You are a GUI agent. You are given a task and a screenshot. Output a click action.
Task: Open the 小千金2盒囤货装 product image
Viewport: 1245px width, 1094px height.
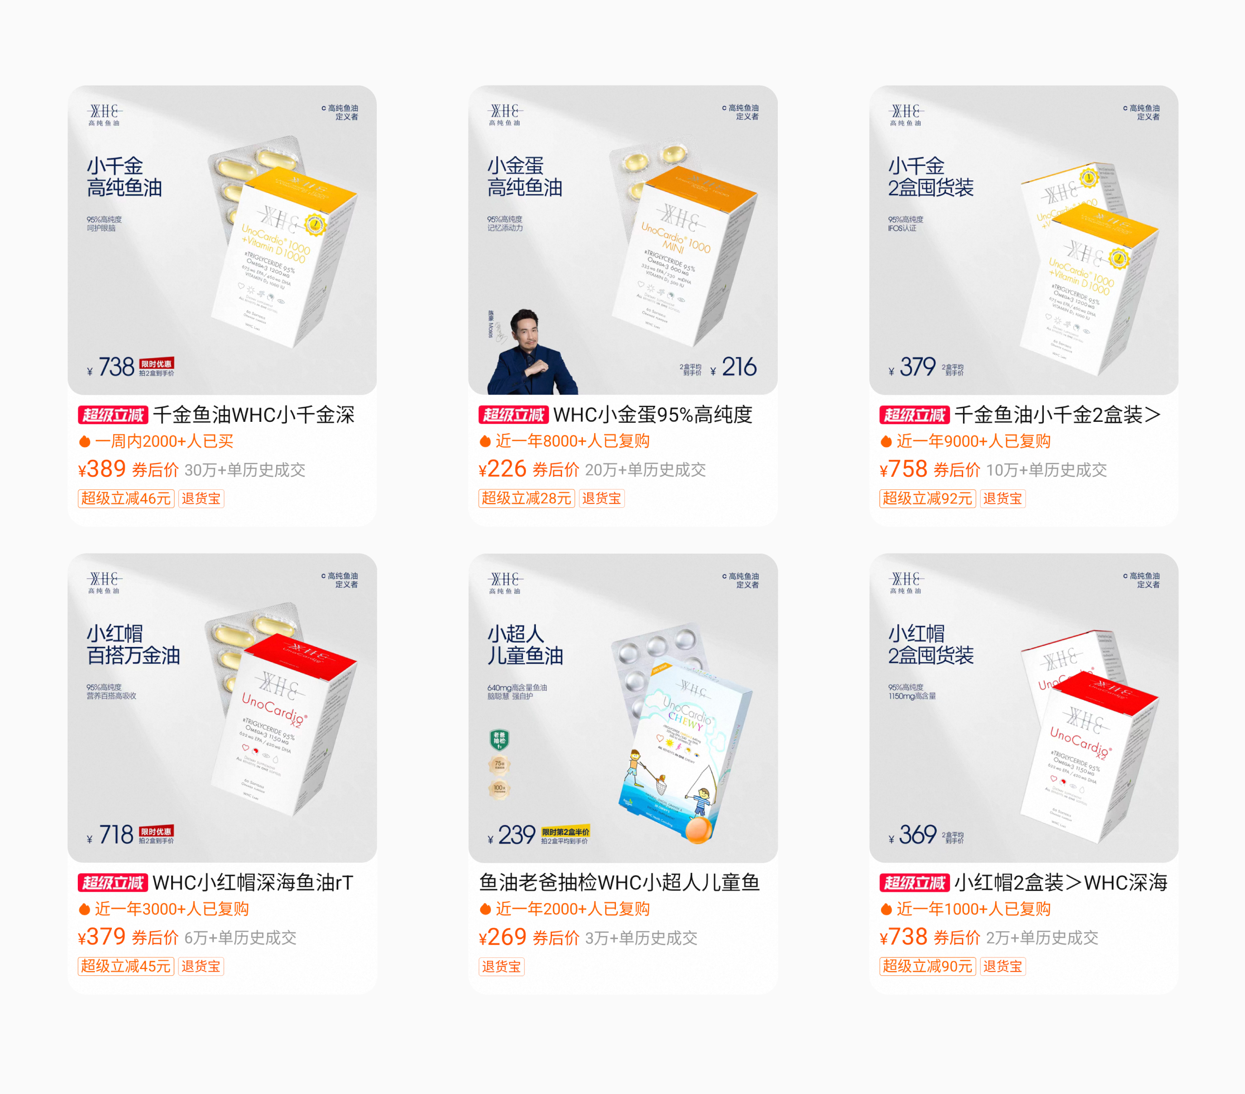(x=1023, y=240)
